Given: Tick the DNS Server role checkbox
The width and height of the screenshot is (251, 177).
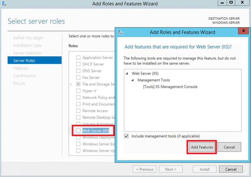Looking at the screenshot, I should point(78,71).
